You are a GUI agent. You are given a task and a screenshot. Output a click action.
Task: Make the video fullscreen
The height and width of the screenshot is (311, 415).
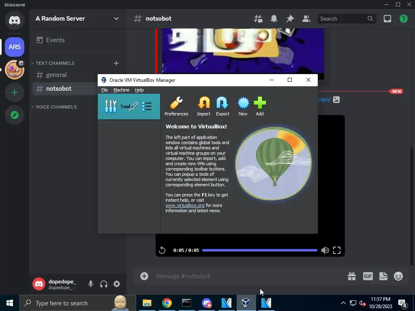click(337, 250)
